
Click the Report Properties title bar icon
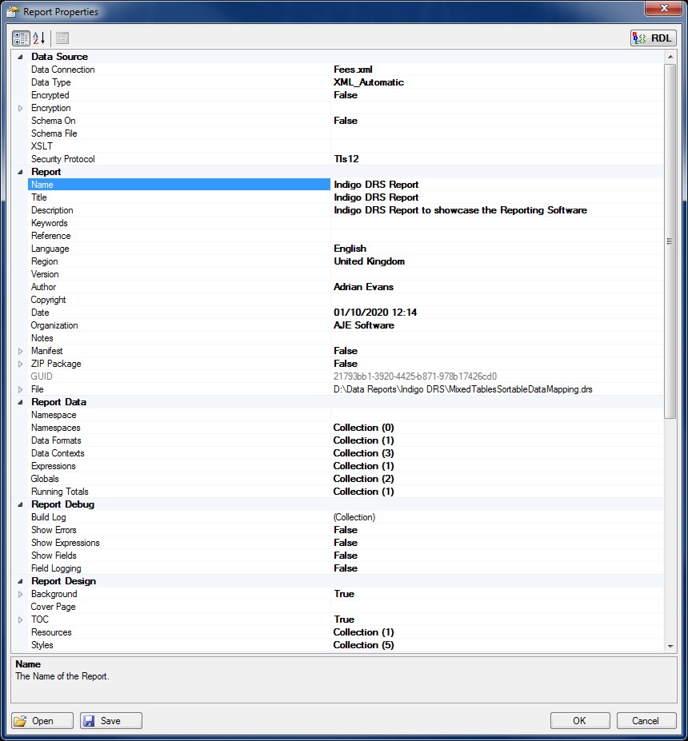click(x=13, y=12)
